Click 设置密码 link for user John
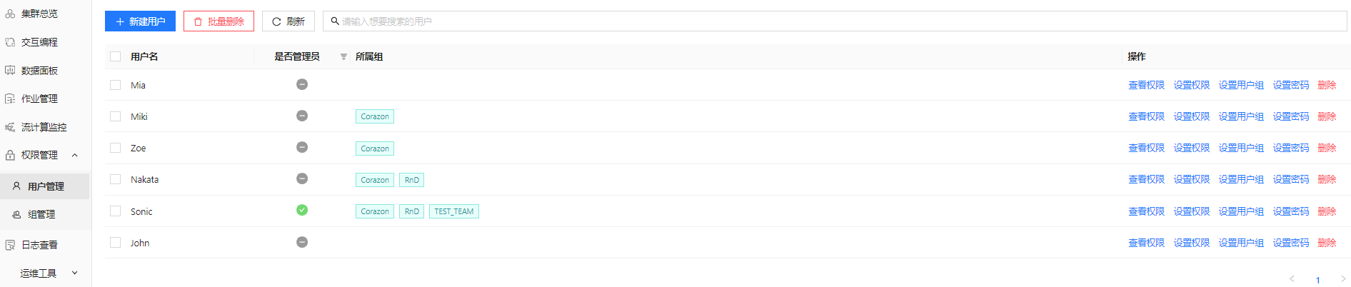The image size is (1351, 287). pyautogui.click(x=1290, y=243)
